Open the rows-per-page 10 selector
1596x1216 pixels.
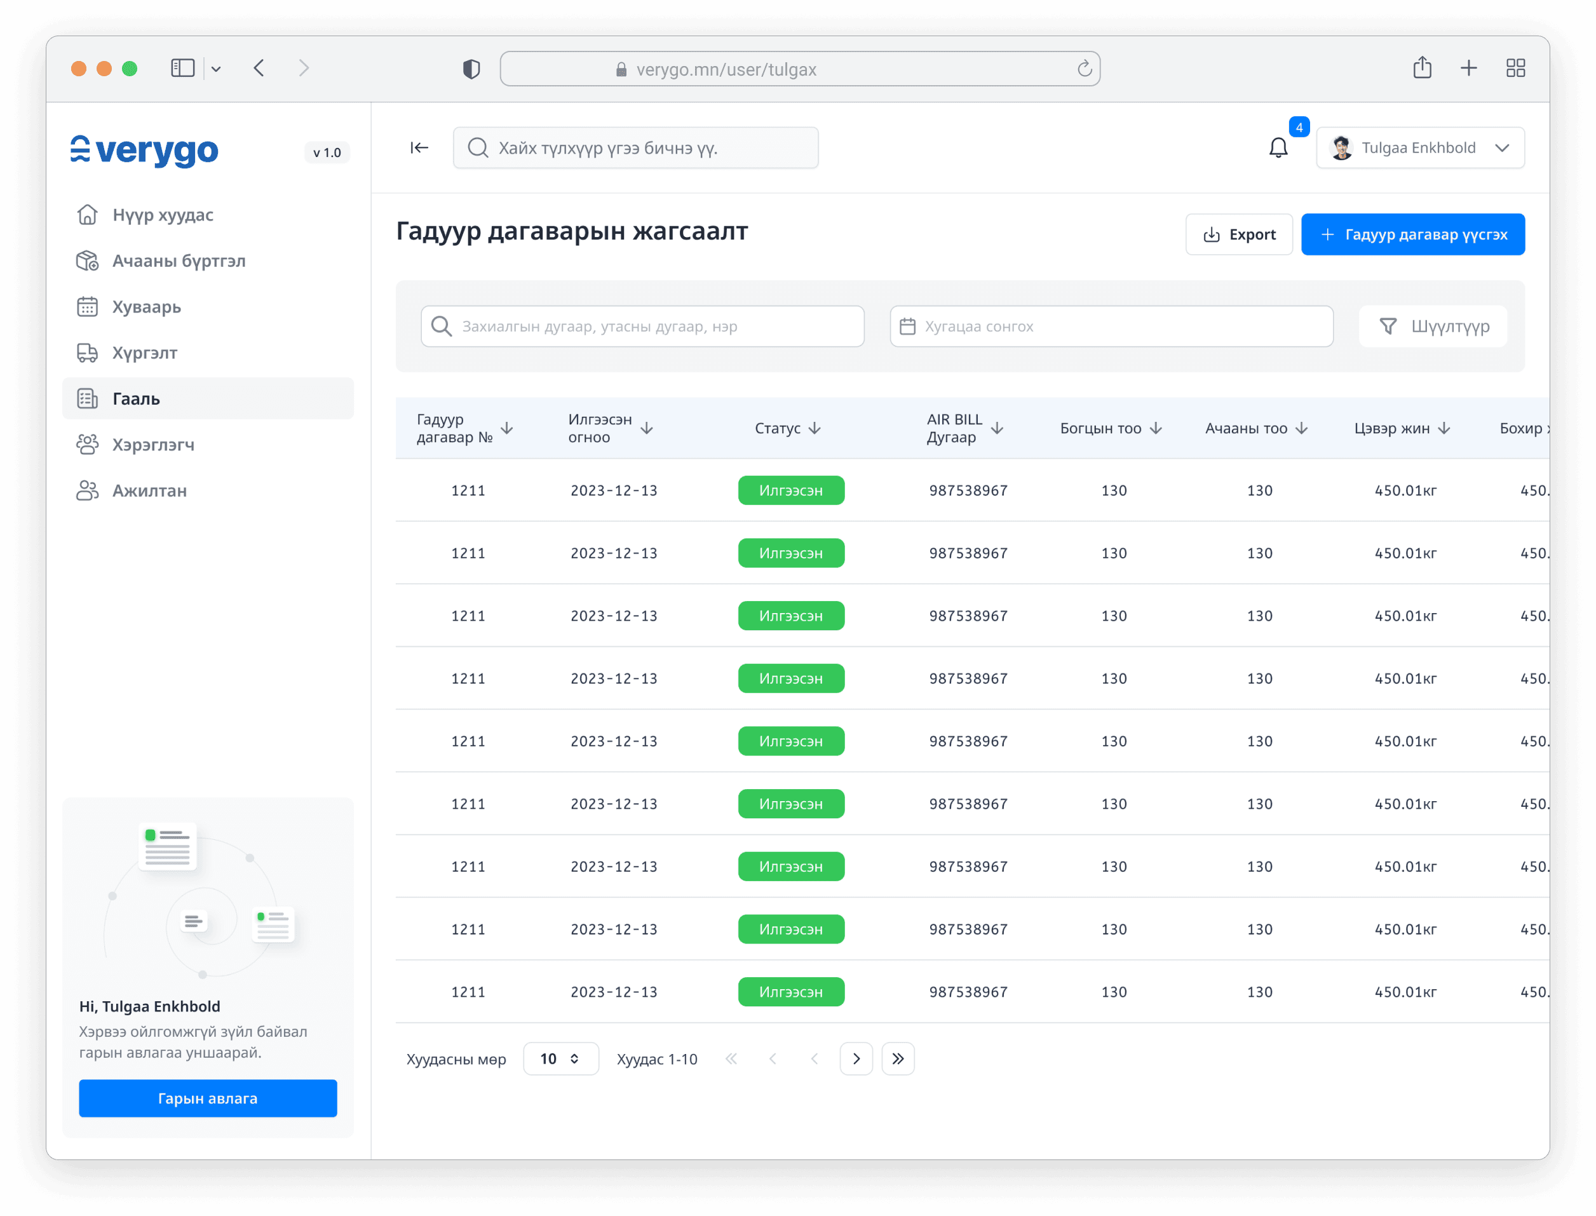560,1059
